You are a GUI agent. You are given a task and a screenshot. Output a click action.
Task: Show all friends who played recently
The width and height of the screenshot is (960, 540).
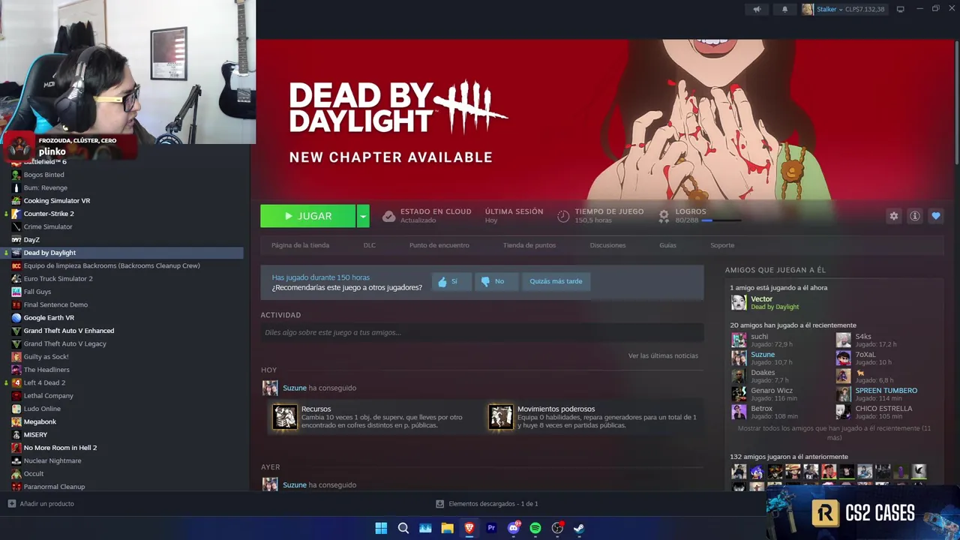tap(834, 433)
